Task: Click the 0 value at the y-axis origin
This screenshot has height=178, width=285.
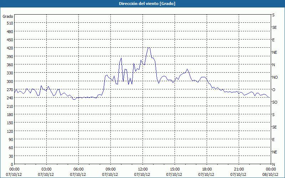Action: pyautogui.click(x=12, y=164)
